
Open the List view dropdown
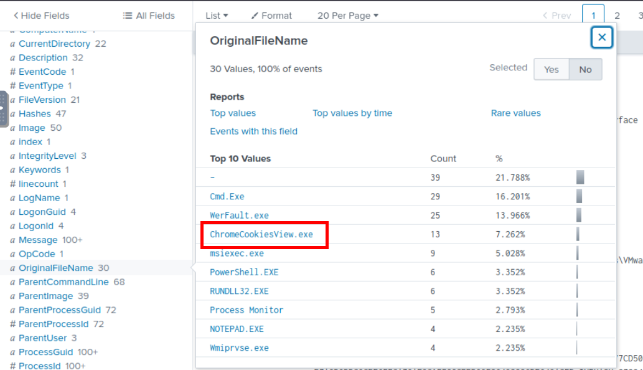click(217, 16)
